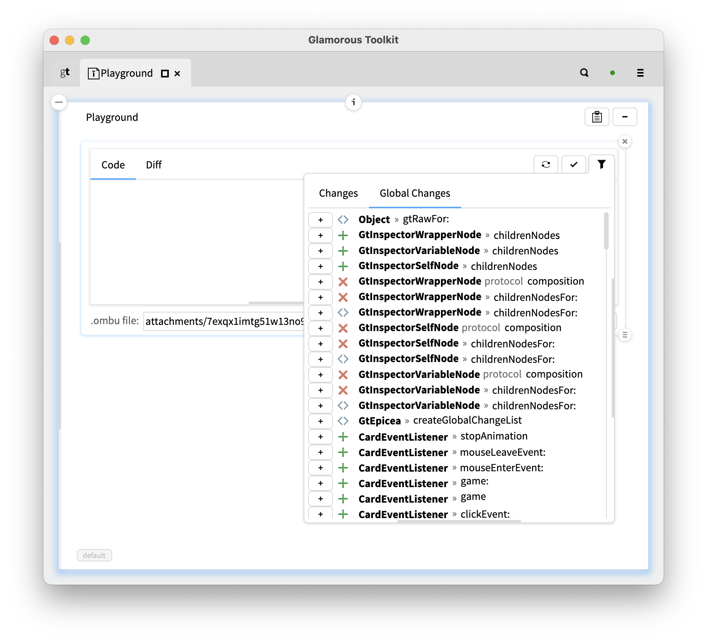Apply changes using the checkmark icon

[573, 164]
